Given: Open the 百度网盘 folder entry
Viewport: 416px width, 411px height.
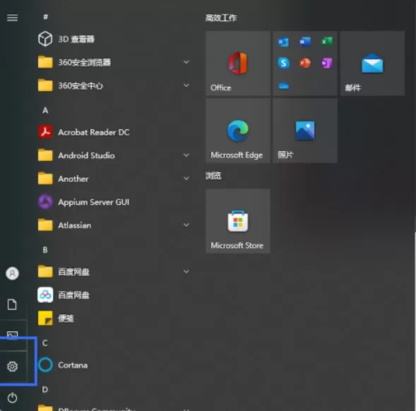Looking at the screenshot, I should (x=114, y=272).
